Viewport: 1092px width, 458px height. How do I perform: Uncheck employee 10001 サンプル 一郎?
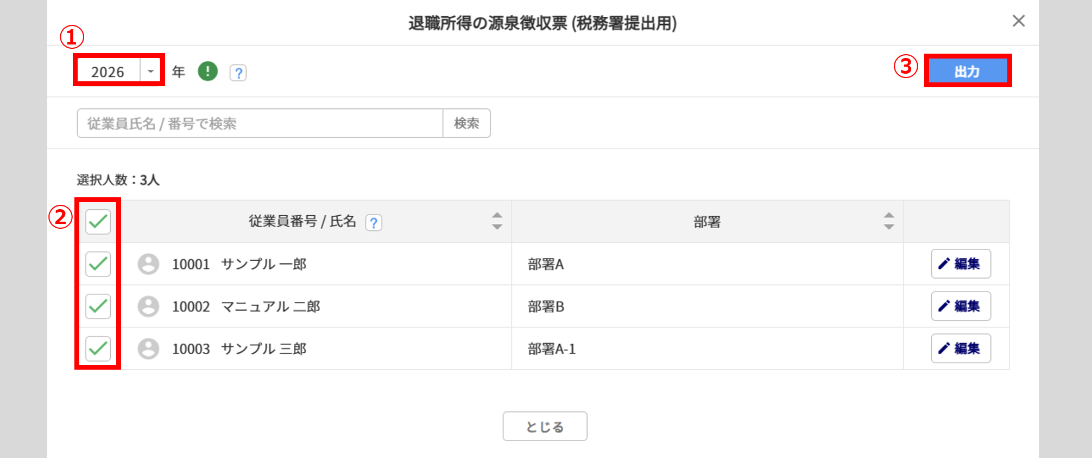tap(98, 264)
